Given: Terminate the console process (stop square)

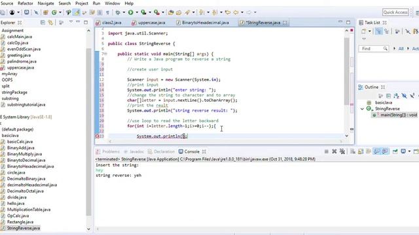Looking at the screenshot, I should 326,151.
